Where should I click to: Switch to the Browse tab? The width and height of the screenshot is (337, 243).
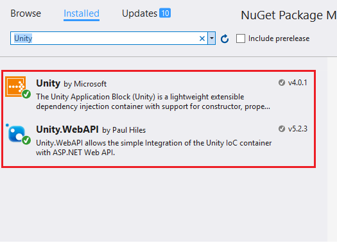[x=26, y=13]
